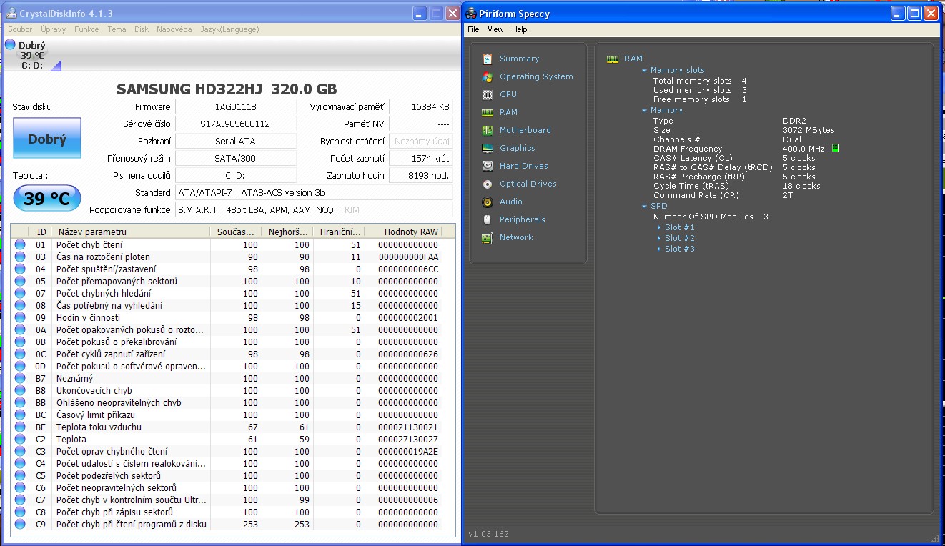Click the Zapnuto hodin field 8193 hod.
The height and width of the screenshot is (546, 945).
pos(421,175)
